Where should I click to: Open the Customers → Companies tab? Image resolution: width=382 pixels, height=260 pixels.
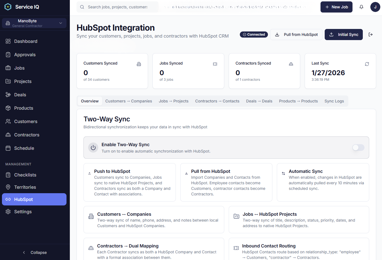129,101
